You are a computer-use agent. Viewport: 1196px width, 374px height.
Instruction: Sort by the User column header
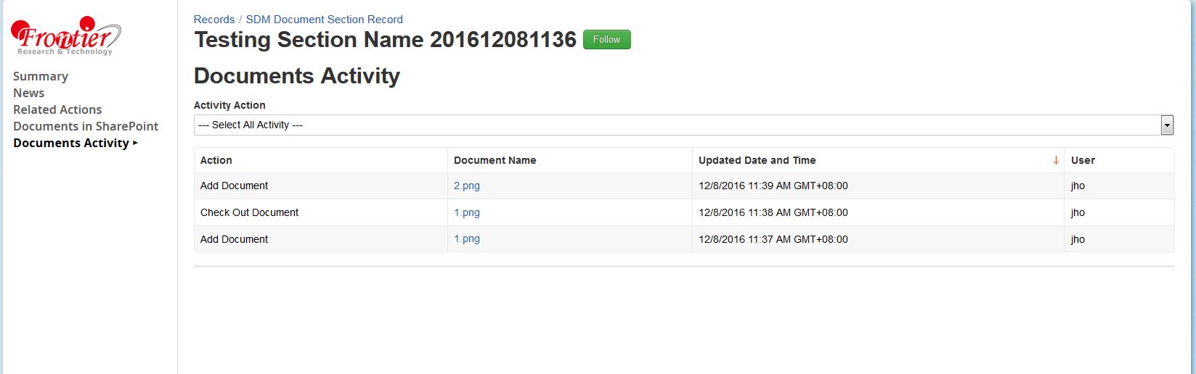click(x=1083, y=160)
